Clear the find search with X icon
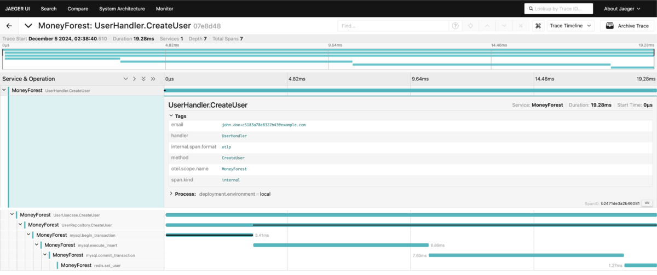This screenshot has height=275, width=657. 521,26
